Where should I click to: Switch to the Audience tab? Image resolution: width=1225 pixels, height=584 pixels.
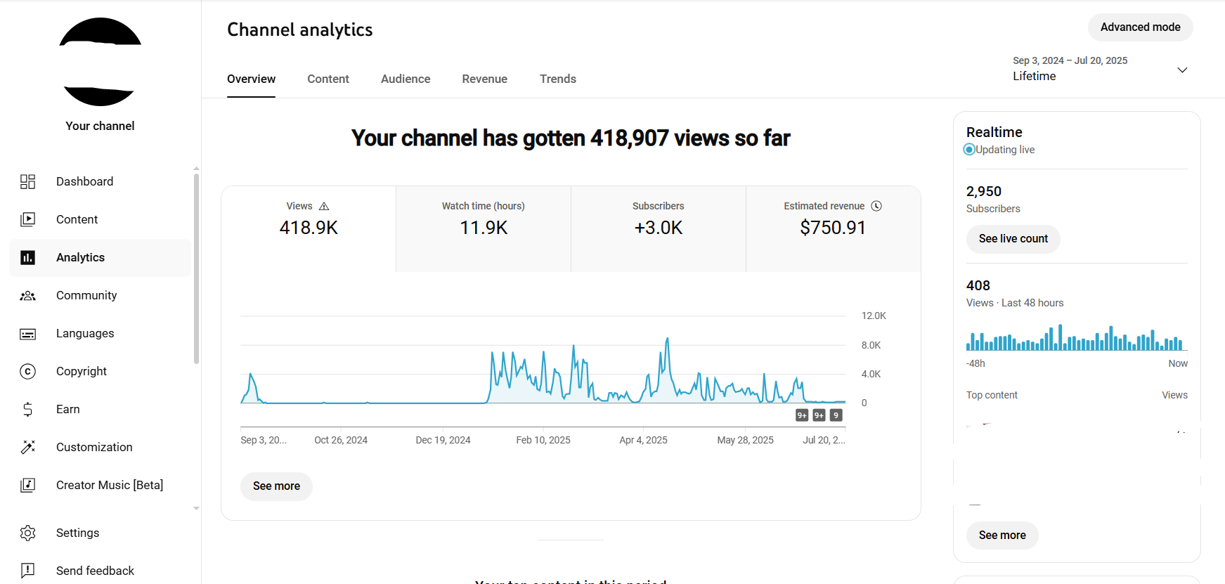coord(406,79)
